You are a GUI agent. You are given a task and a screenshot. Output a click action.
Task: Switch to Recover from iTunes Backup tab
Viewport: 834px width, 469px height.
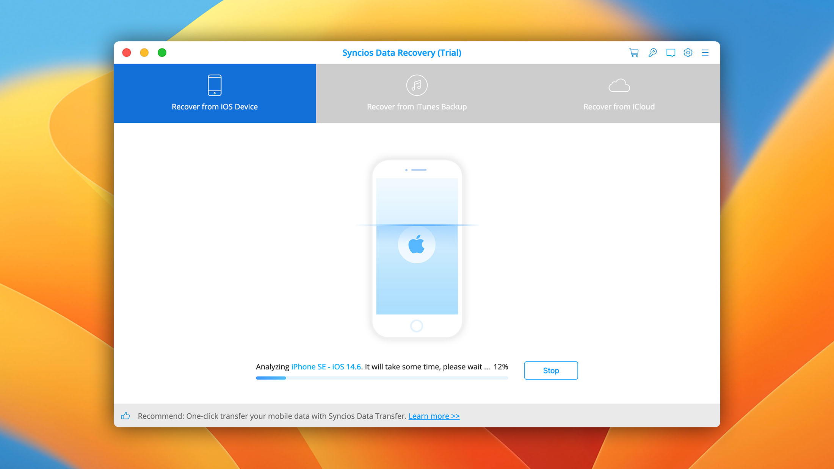pos(417,93)
